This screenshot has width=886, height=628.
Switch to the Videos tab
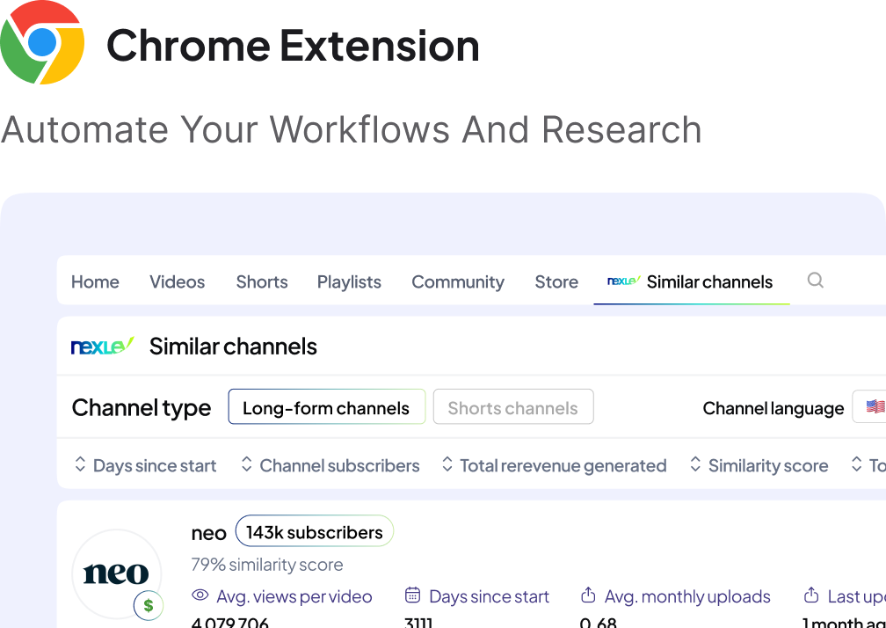pos(177,281)
